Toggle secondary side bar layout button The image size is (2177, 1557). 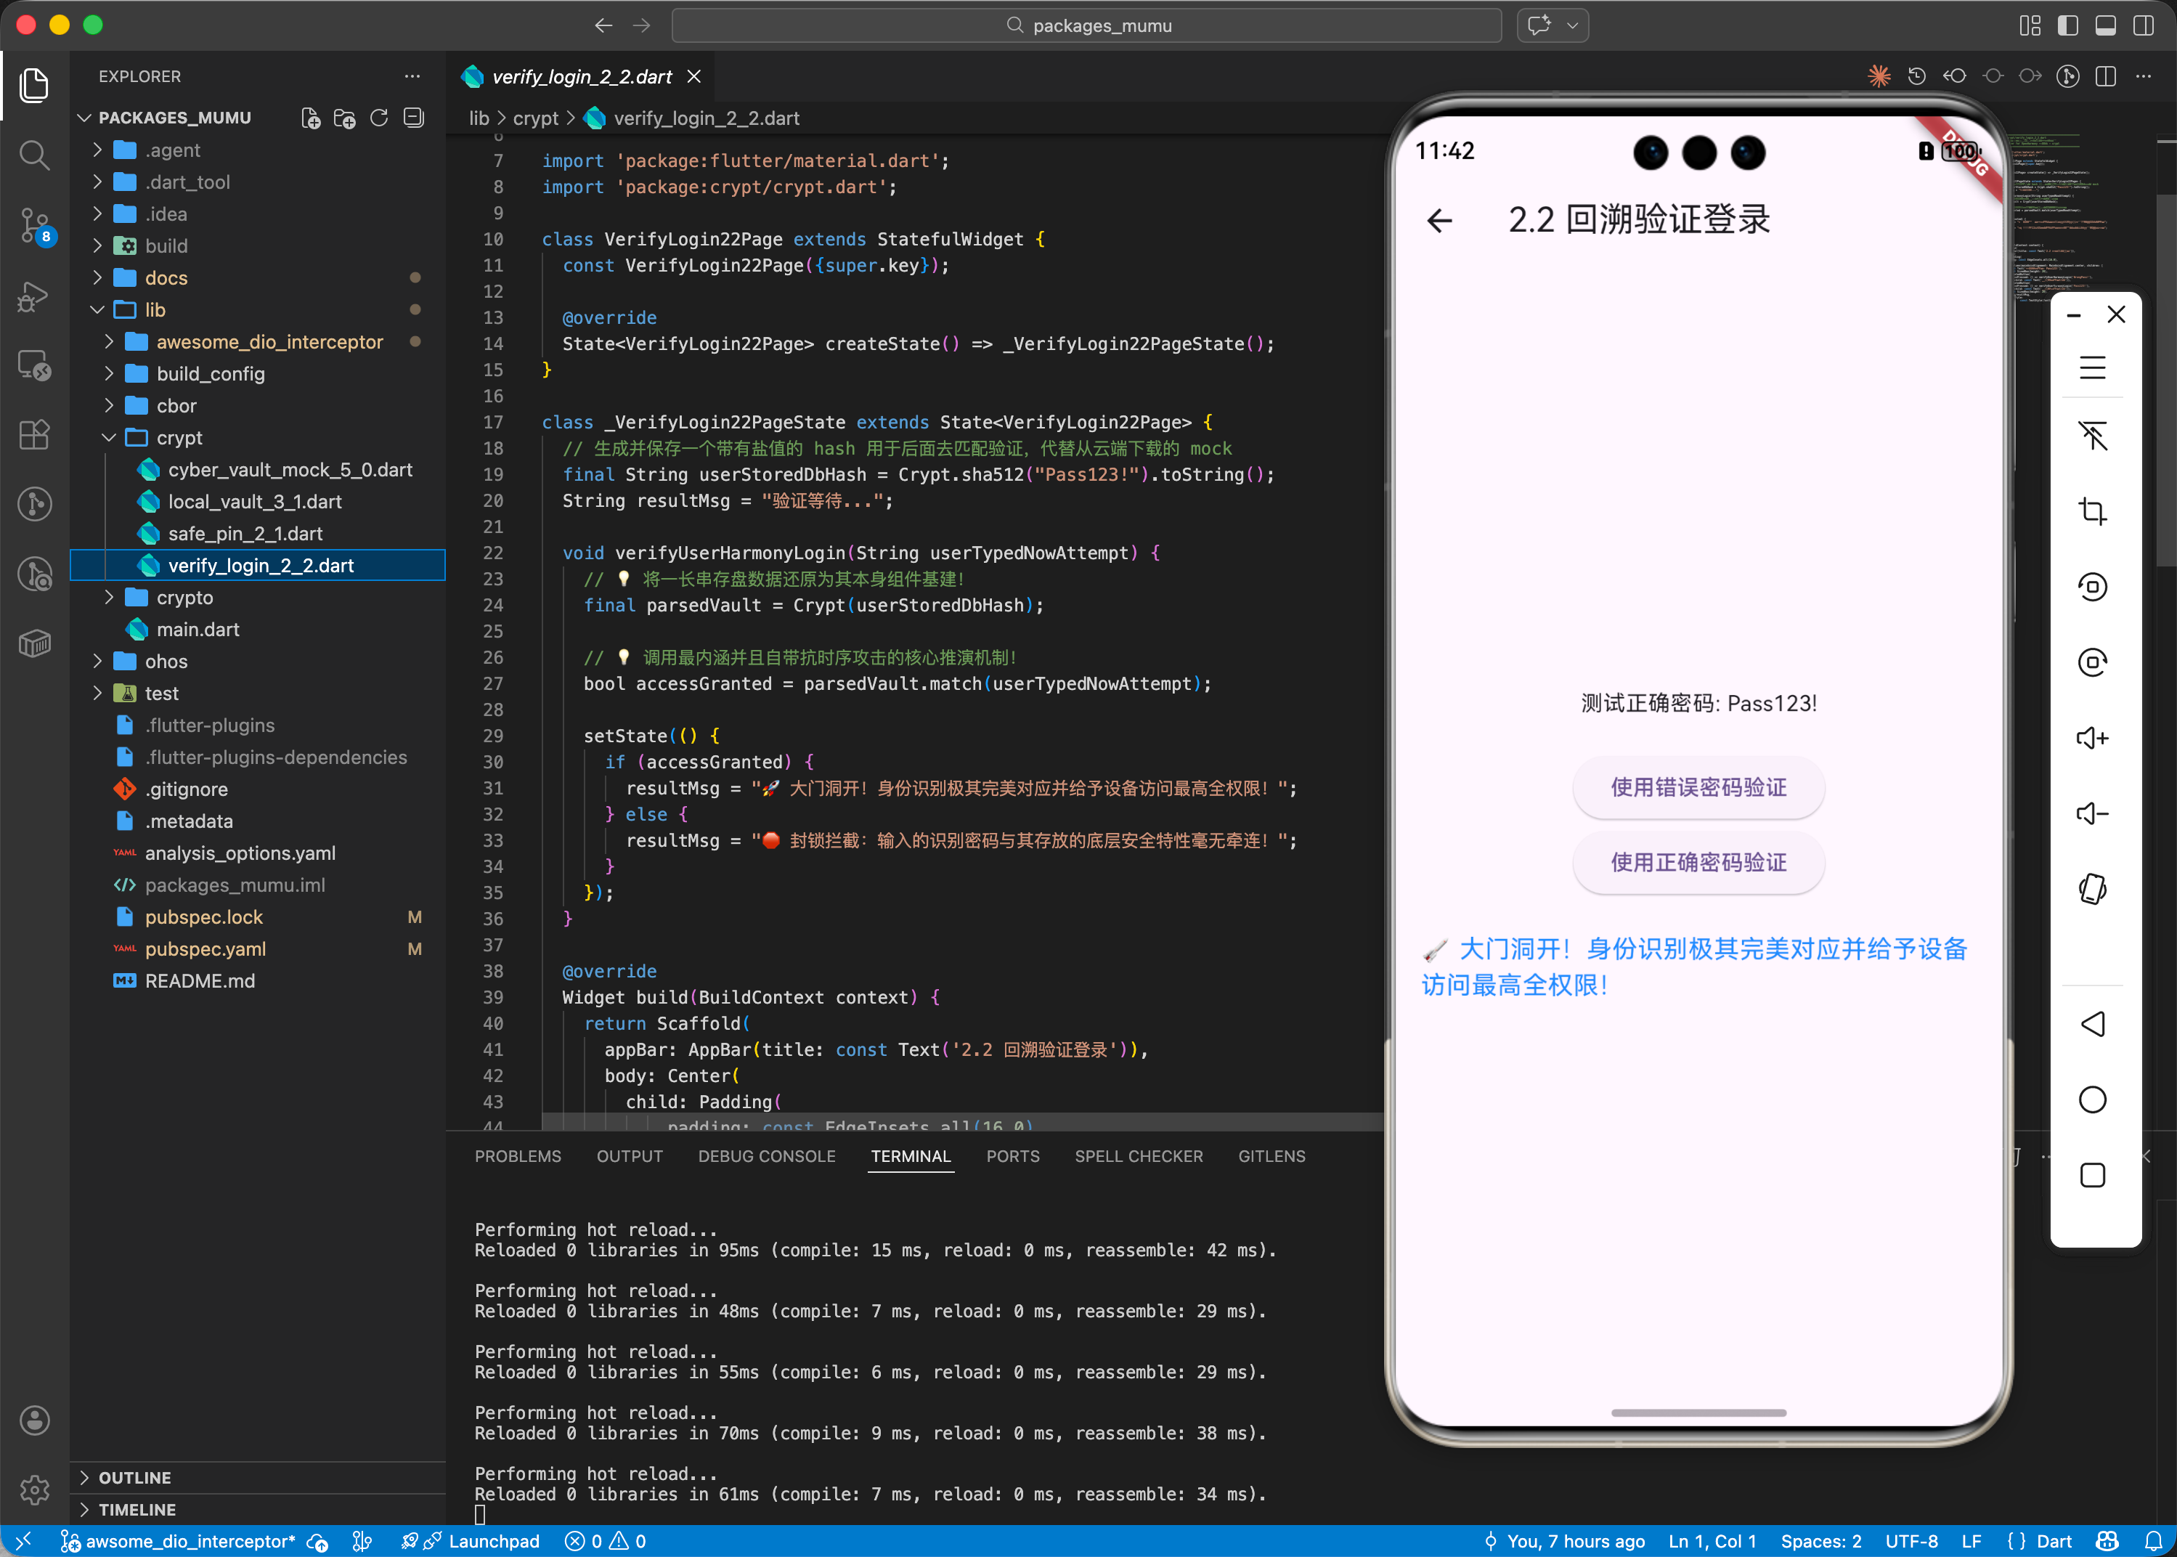[2144, 26]
